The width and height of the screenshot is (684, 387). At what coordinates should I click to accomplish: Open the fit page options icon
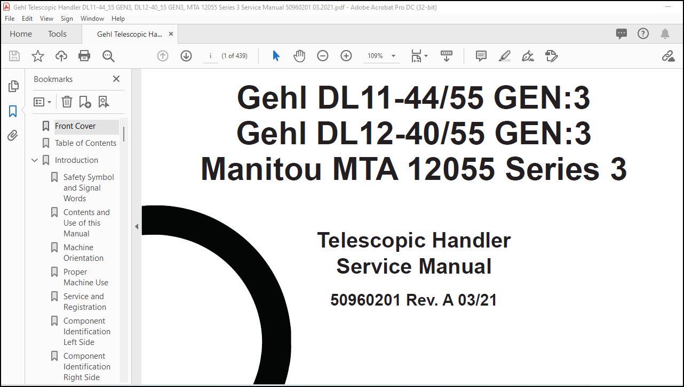419,56
